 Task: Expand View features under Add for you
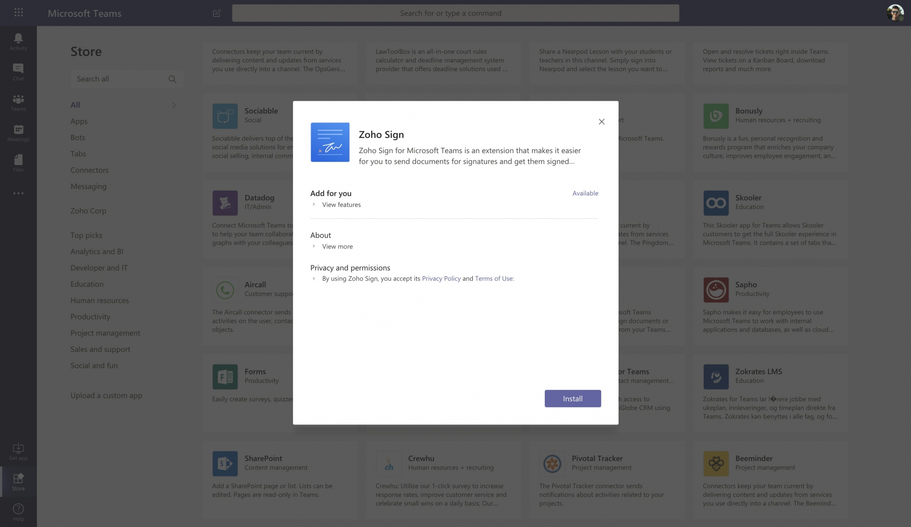[x=341, y=204]
